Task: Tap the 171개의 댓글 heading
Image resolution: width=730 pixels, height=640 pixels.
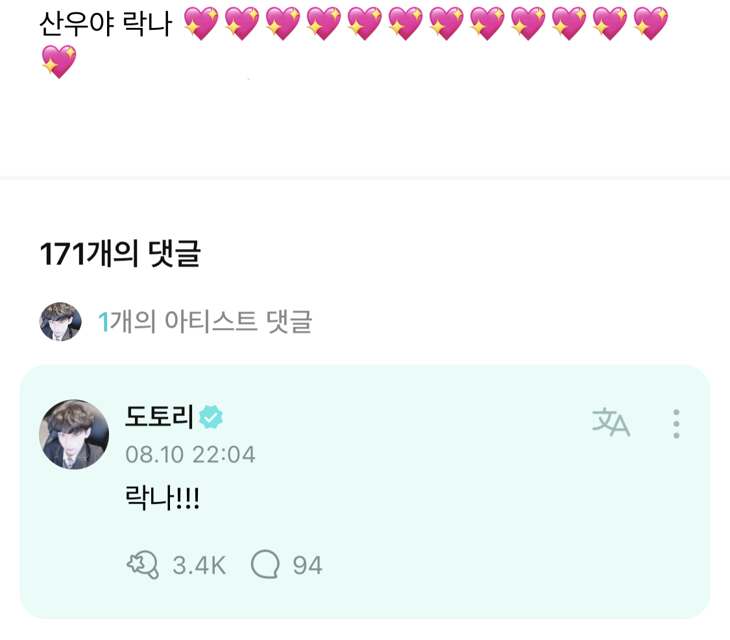Action: (120, 254)
